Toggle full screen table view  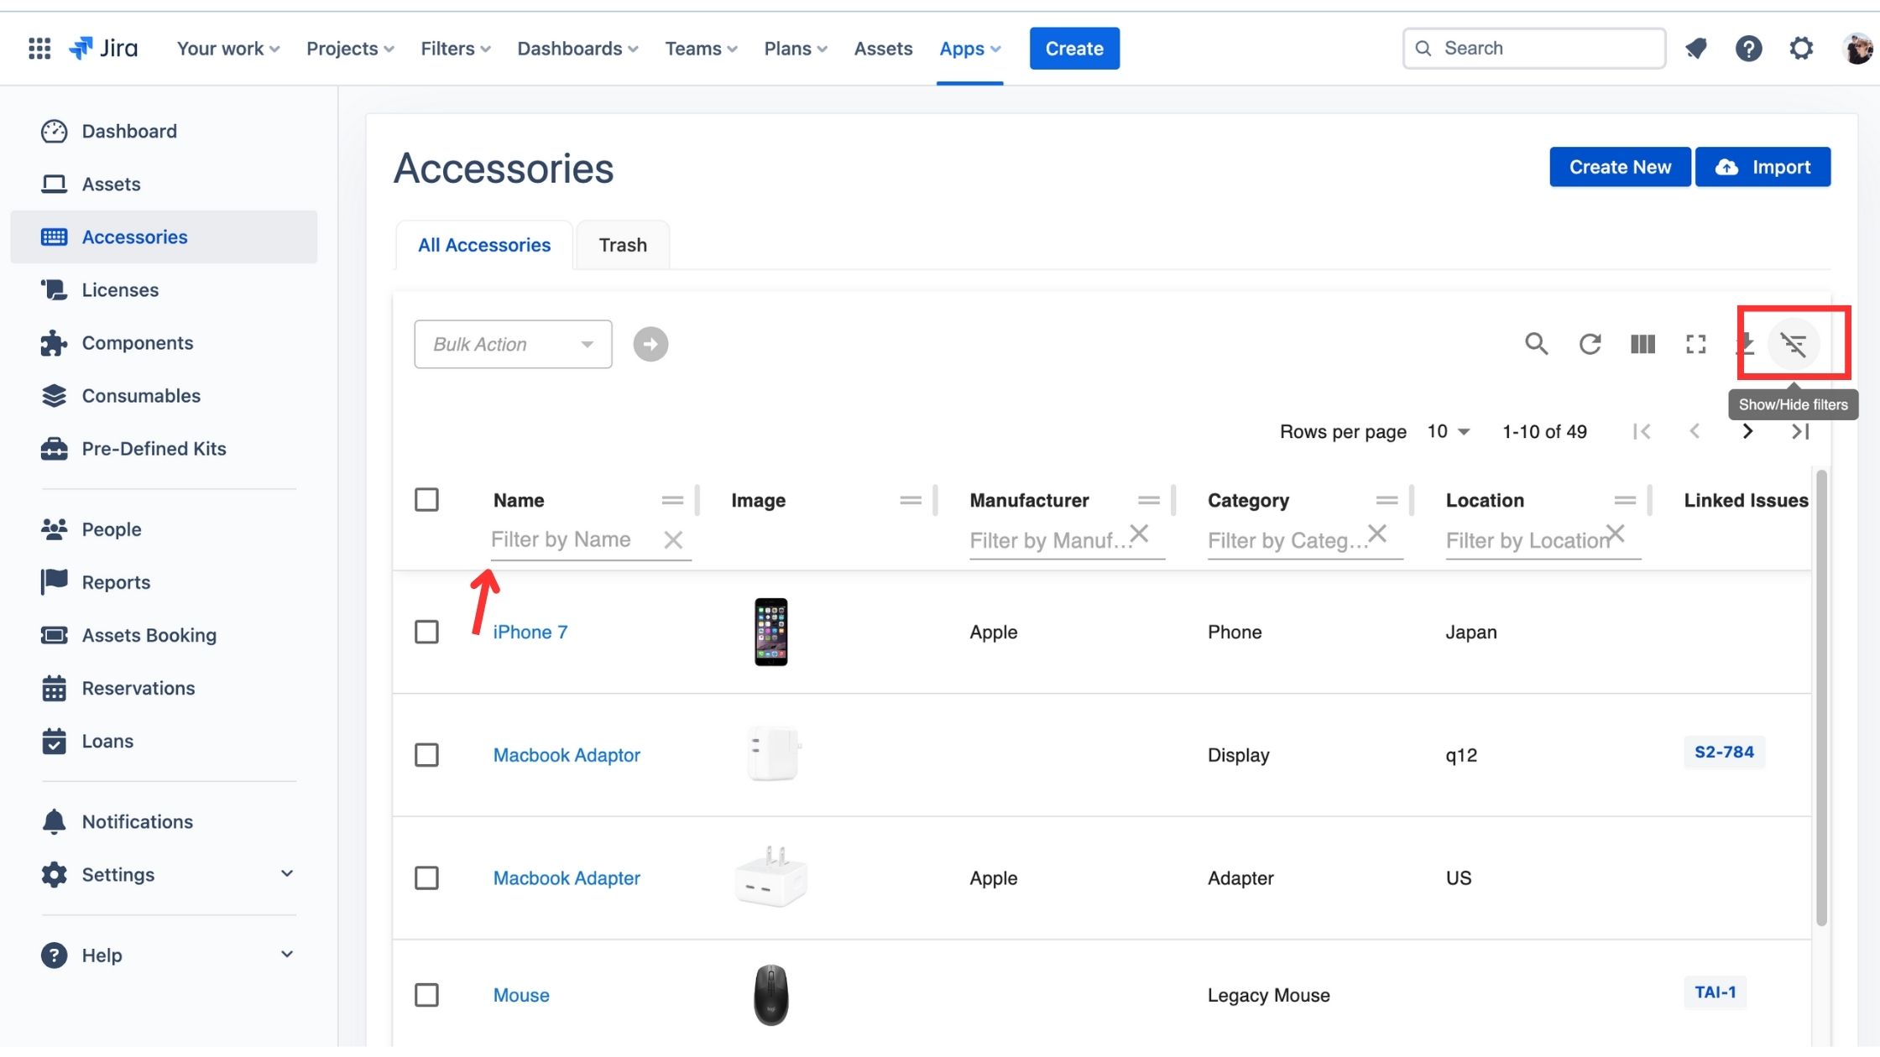[1695, 344]
